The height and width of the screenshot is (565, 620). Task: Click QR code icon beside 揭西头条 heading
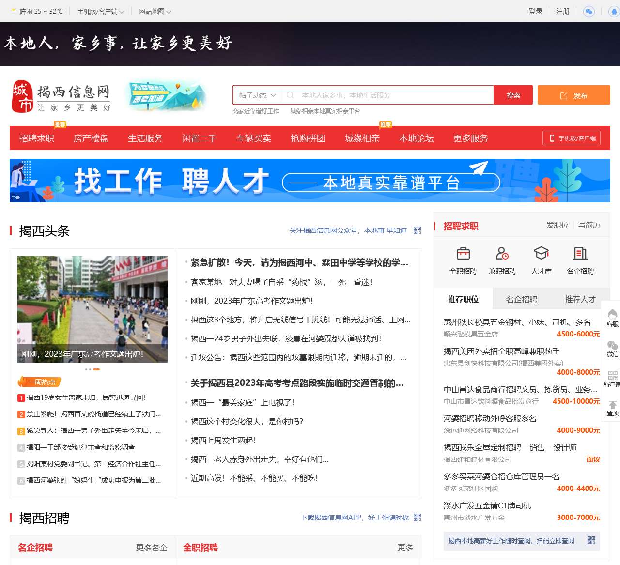tap(418, 230)
